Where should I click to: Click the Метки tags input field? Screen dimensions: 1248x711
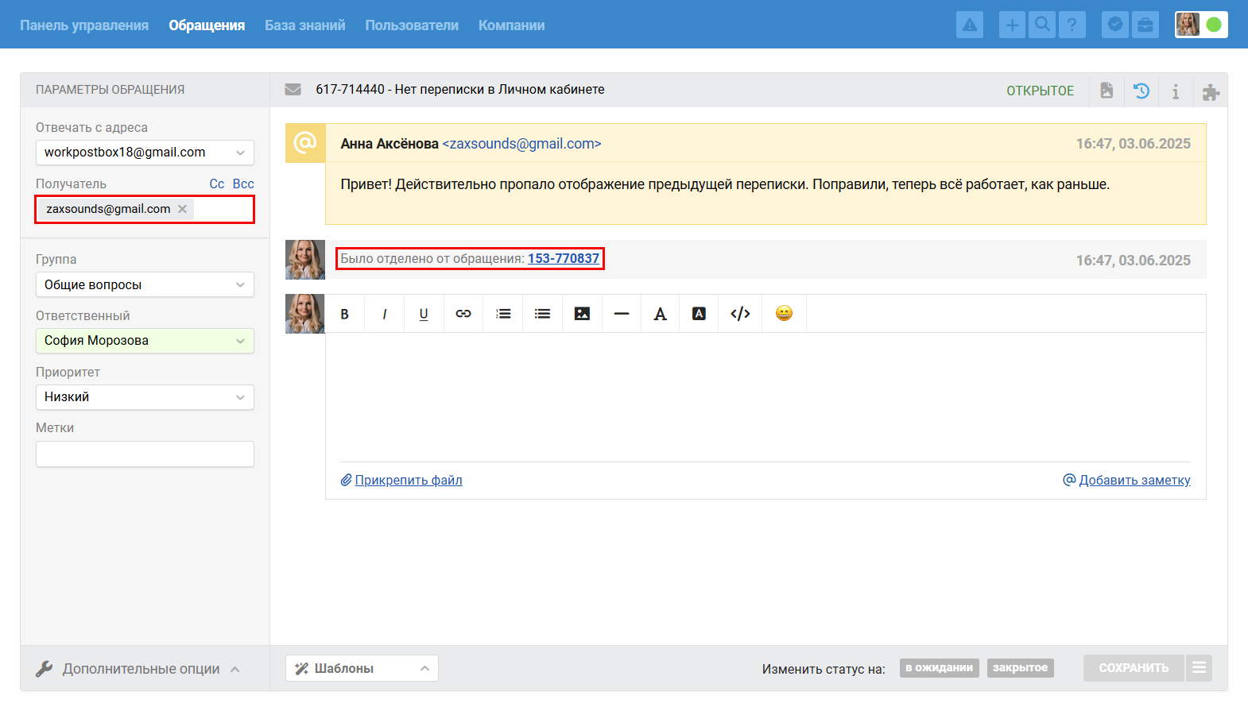(x=145, y=454)
